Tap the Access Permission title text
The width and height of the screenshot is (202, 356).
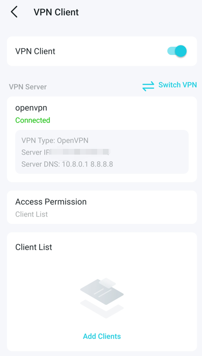[51, 201]
